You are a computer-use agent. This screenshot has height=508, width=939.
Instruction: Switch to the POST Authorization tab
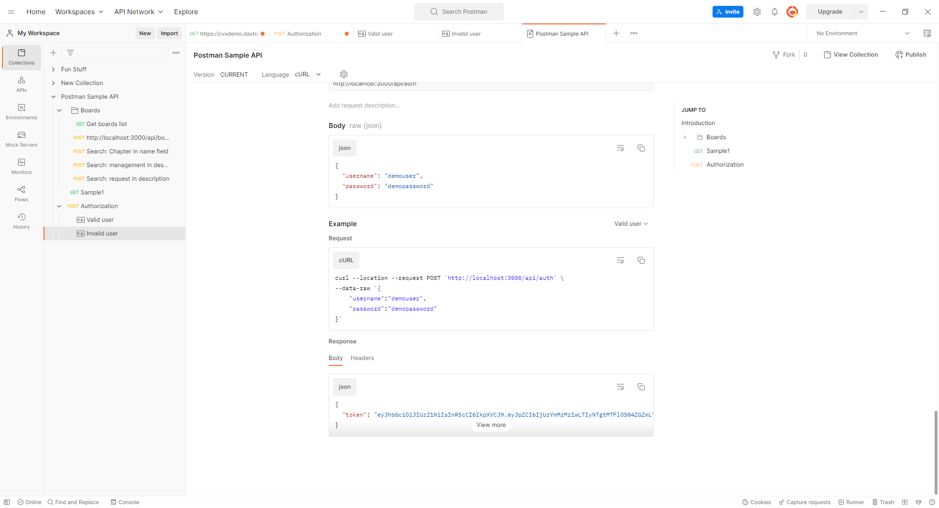[x=311, y=34]
